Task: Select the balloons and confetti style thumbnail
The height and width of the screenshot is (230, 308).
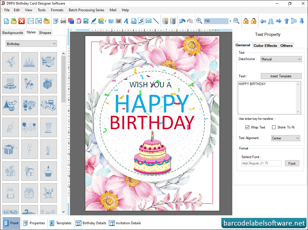Action: [x=29, y=127]
